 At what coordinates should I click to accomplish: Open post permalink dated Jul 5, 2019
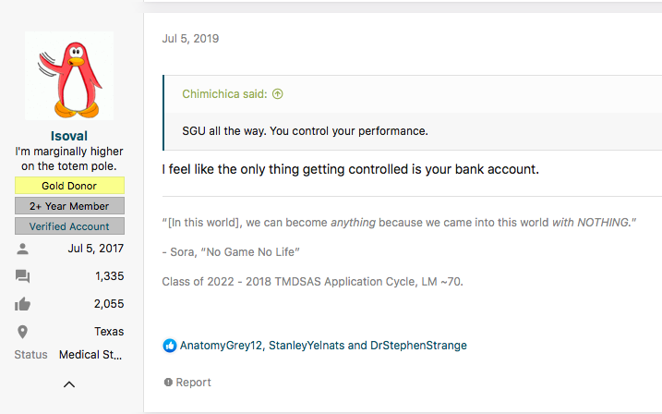click(191, 39)
